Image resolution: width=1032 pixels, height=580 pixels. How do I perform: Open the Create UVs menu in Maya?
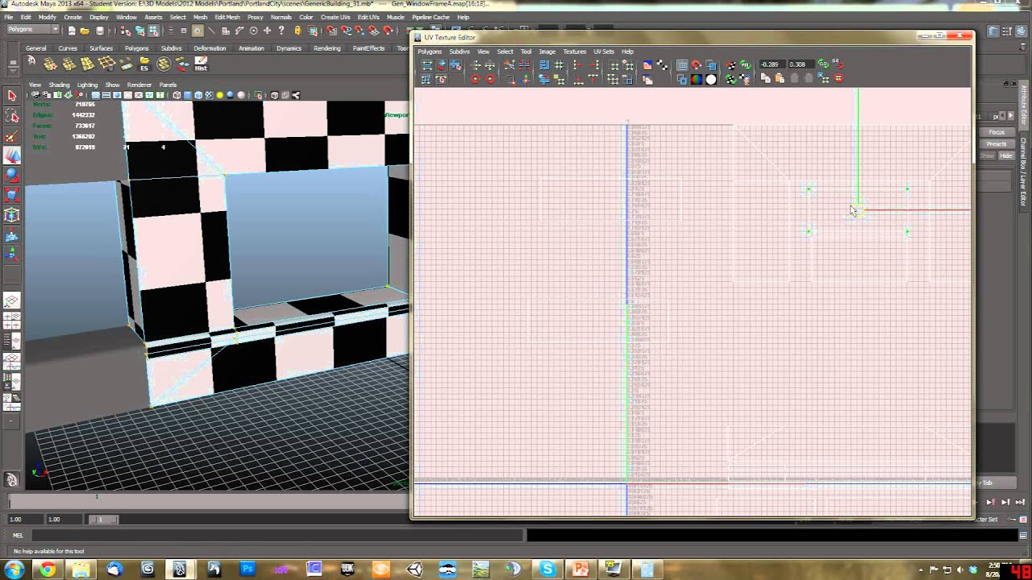tap(335, 17)
